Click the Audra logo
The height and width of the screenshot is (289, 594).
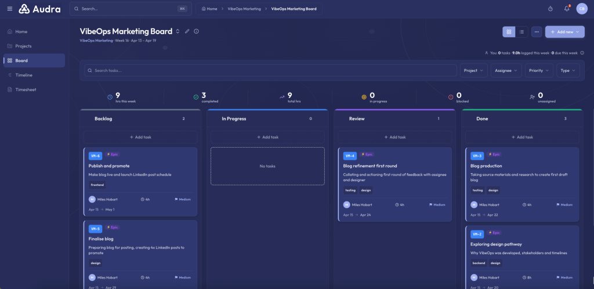[x=40, y=9]
